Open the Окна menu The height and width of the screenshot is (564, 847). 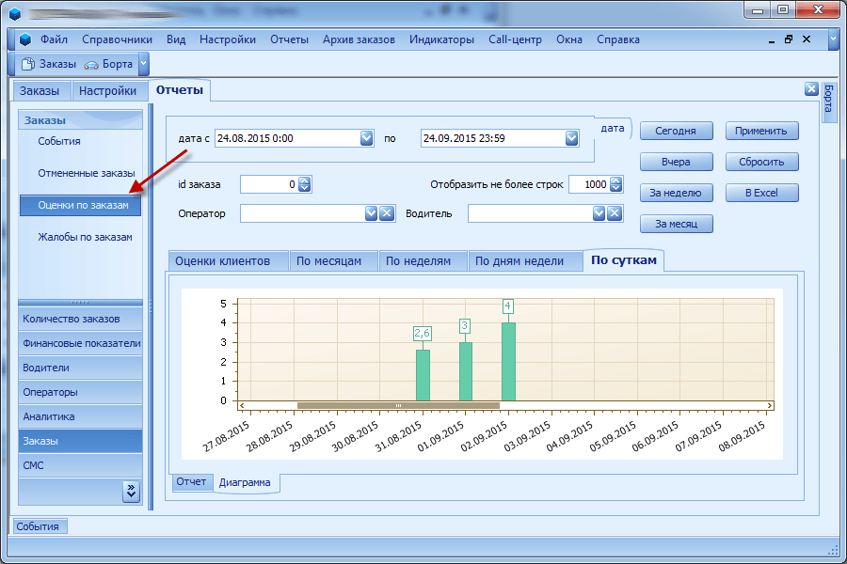pyautogui.click(x=569, y=39)
